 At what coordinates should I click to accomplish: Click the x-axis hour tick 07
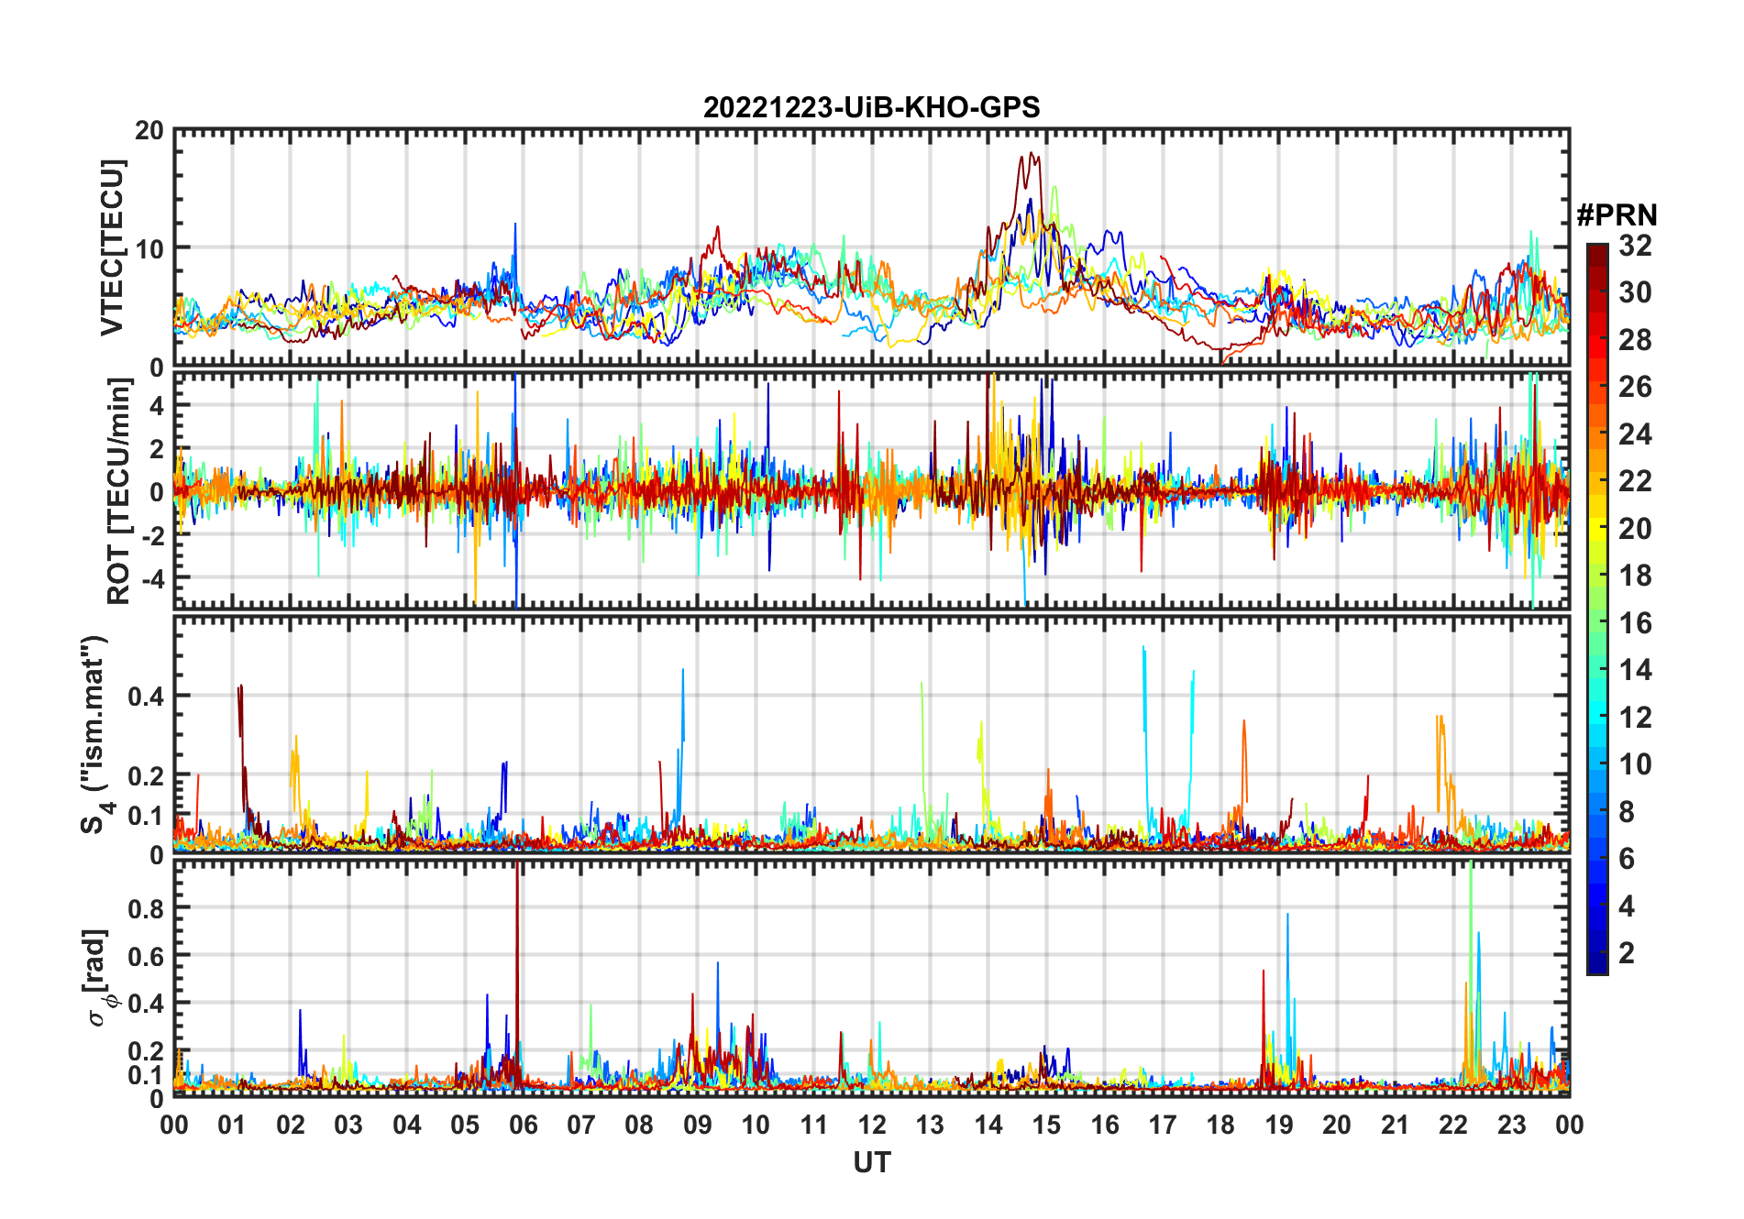(x=581, y=1125)
